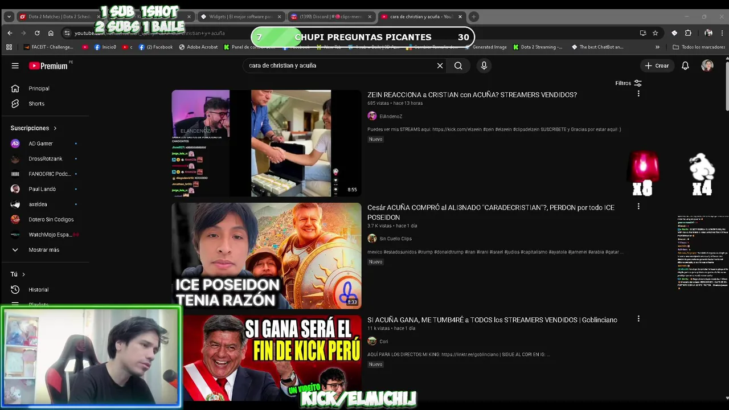Open options menu for Cesár ACUÑA video
Image resolution: width=729 pixels, height=410 pixels.
click(x=638, y=206)
